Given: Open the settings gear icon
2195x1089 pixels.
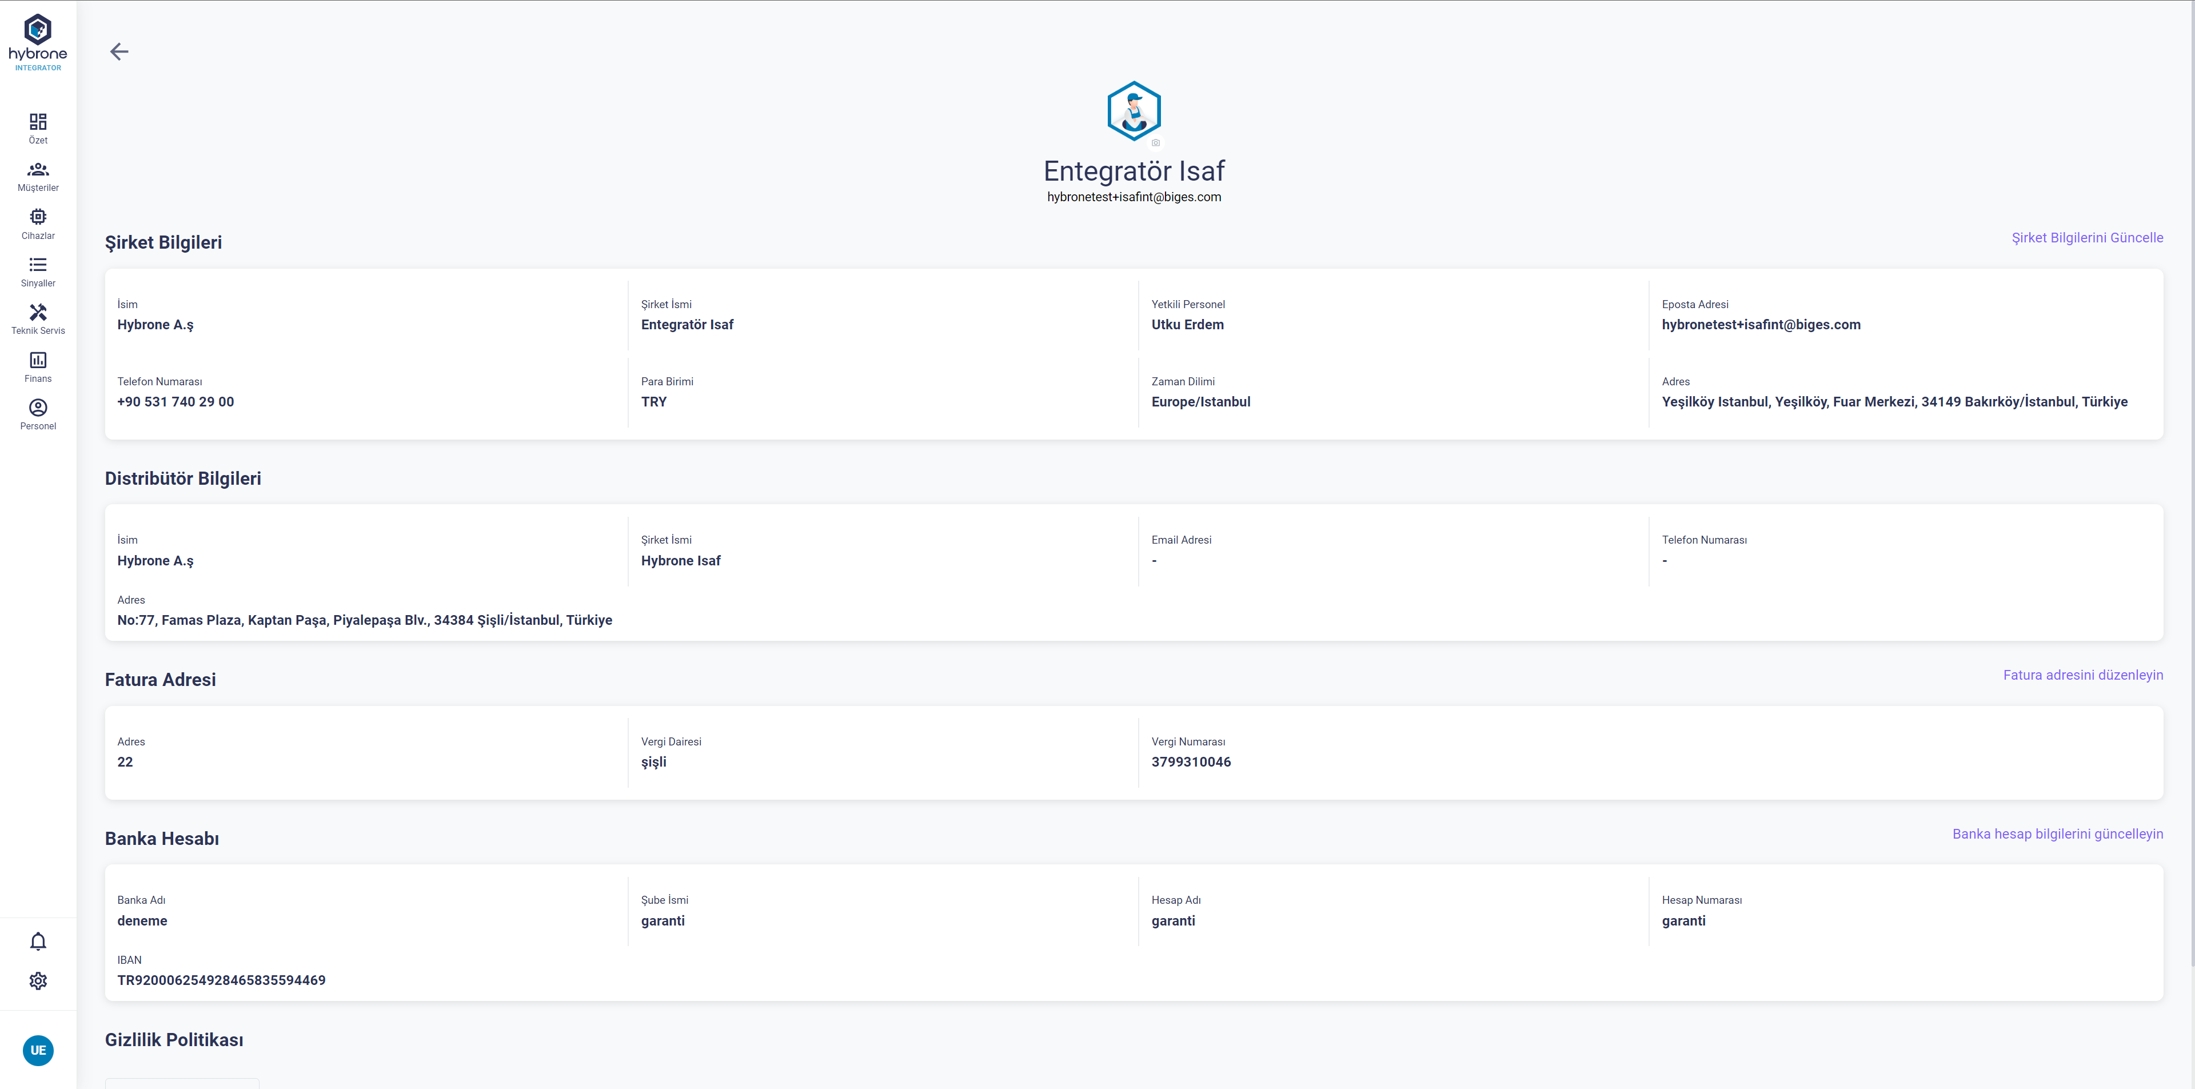Looking at the screenshot, I should pos(38,981).
